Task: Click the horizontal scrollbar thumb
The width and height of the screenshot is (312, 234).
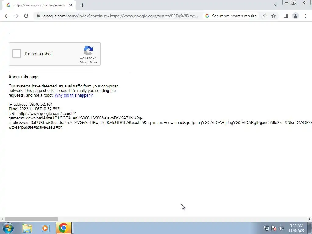Action: pos(32,219)
